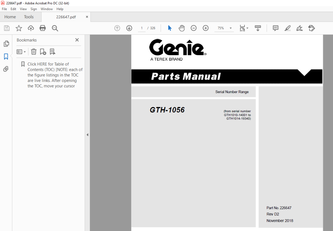The width and height of the screenshot is (333, 231).
Task: Open the Sign menu
Action: tap(34, 9)
